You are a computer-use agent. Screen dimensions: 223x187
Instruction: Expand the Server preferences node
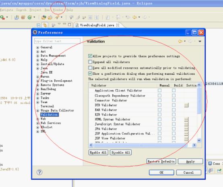pyautogui.click(x=38, y=94)
